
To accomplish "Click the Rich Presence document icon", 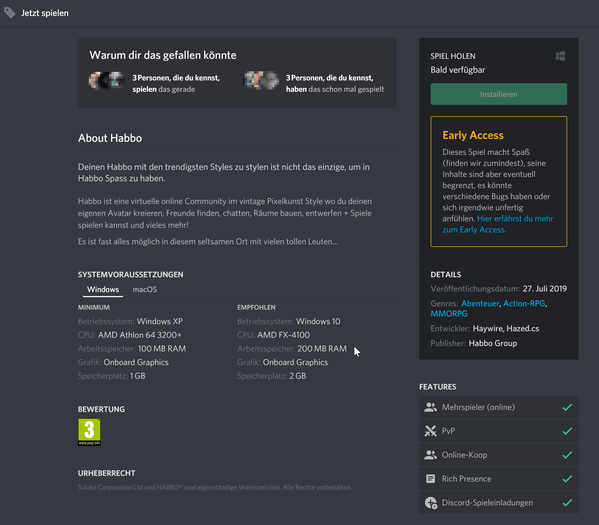I will [431, 479].
